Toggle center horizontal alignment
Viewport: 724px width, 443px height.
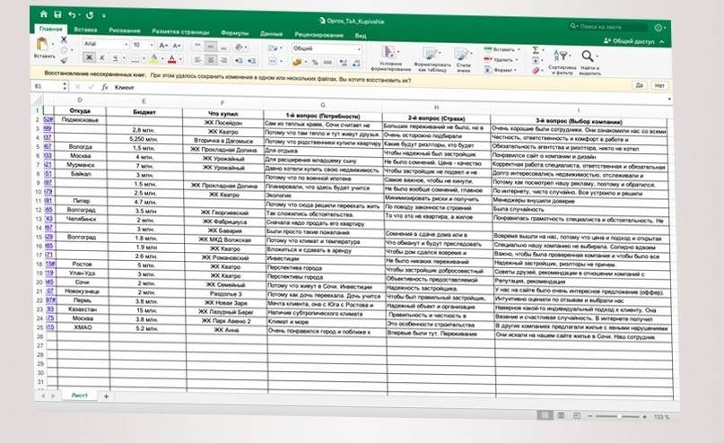tap(211, 59)
